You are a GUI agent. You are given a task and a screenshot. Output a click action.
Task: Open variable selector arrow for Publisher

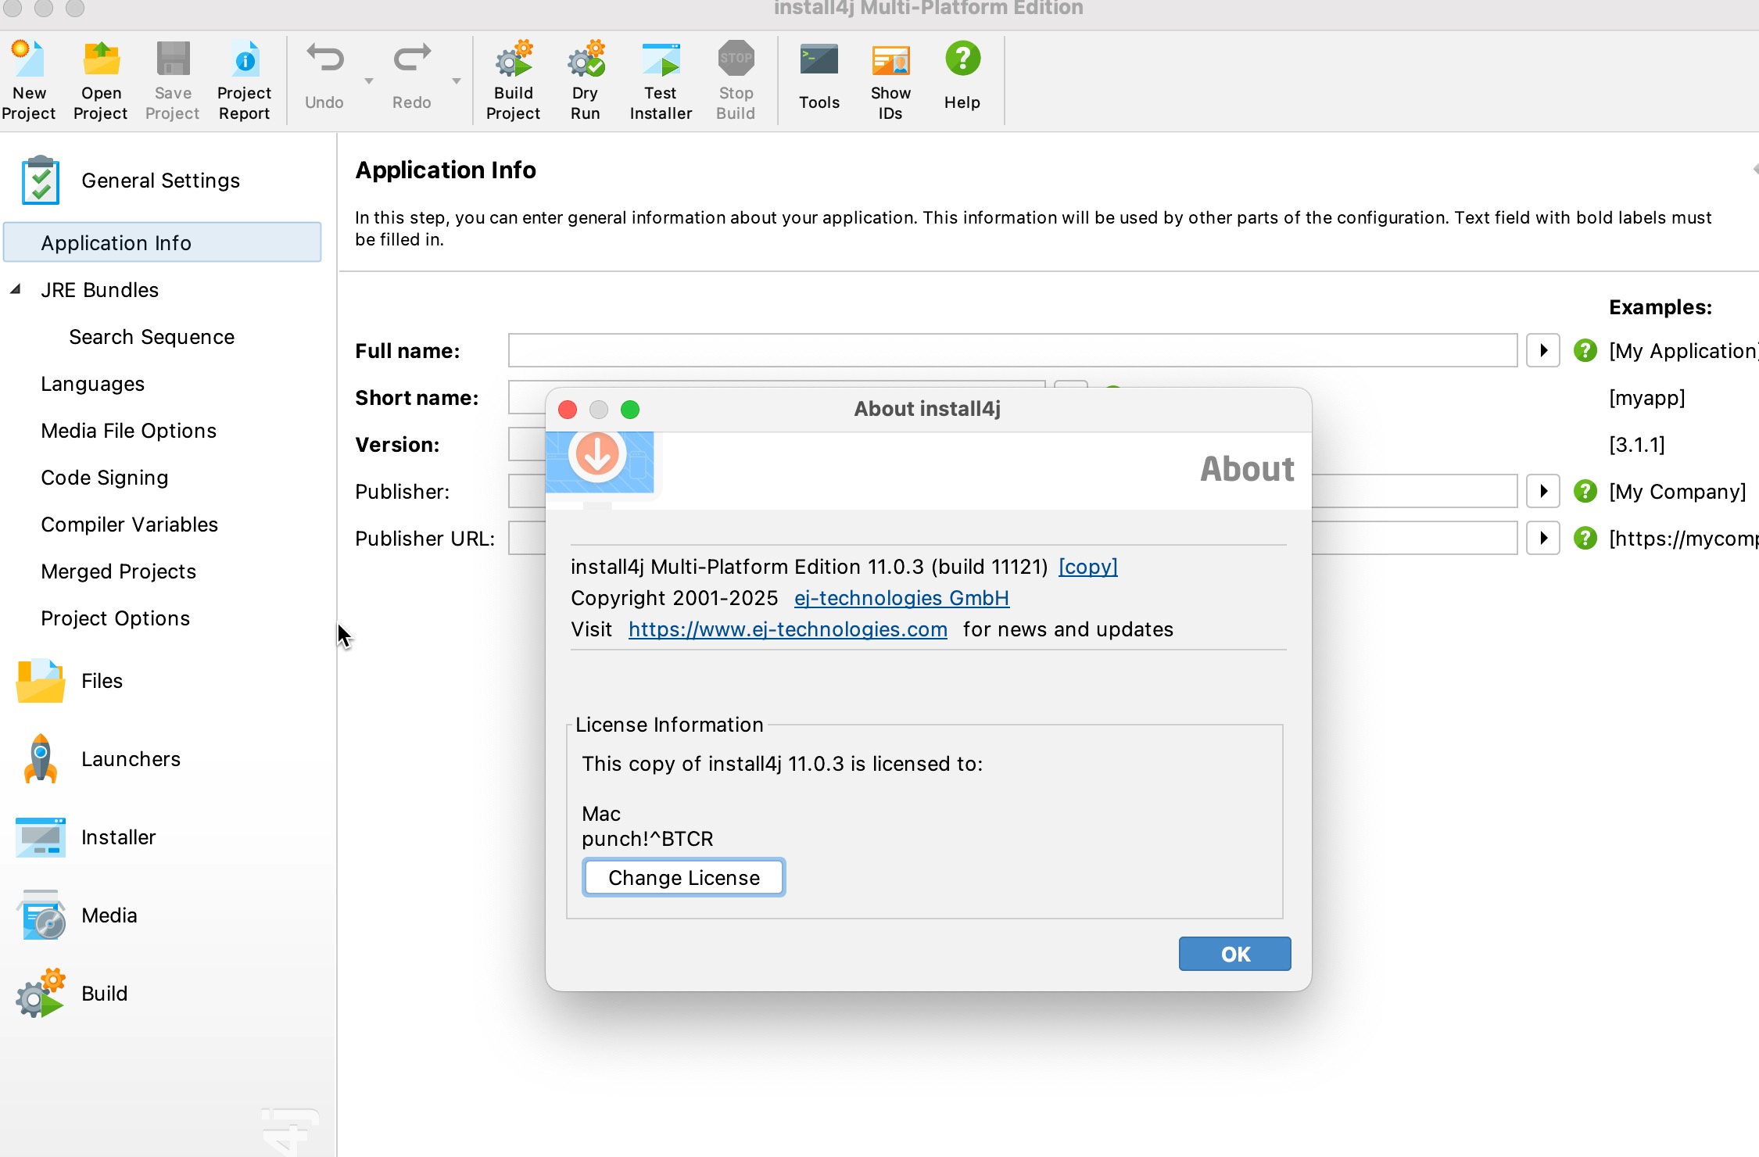[1543, 491]
